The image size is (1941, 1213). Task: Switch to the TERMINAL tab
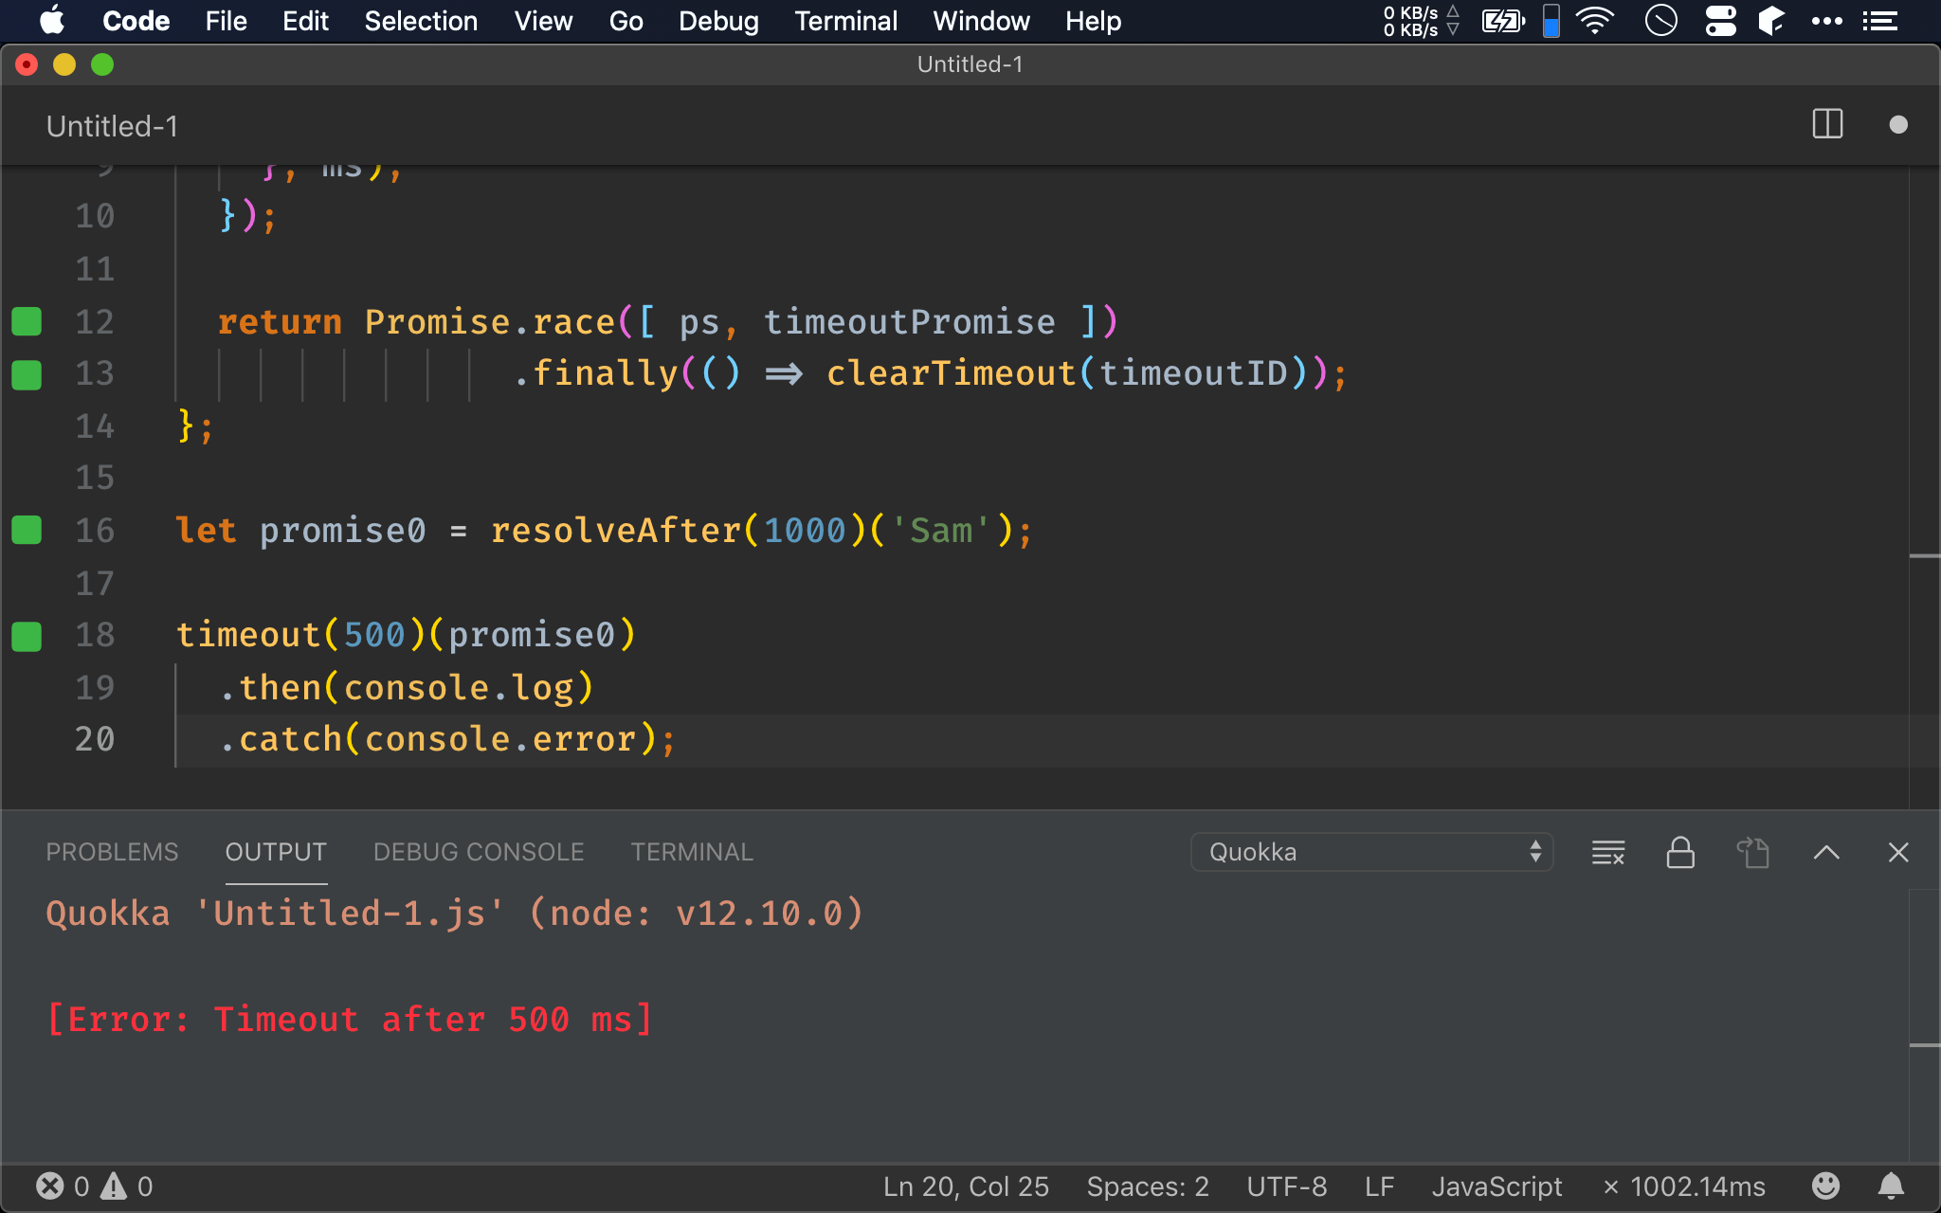(x=692, y=852)
